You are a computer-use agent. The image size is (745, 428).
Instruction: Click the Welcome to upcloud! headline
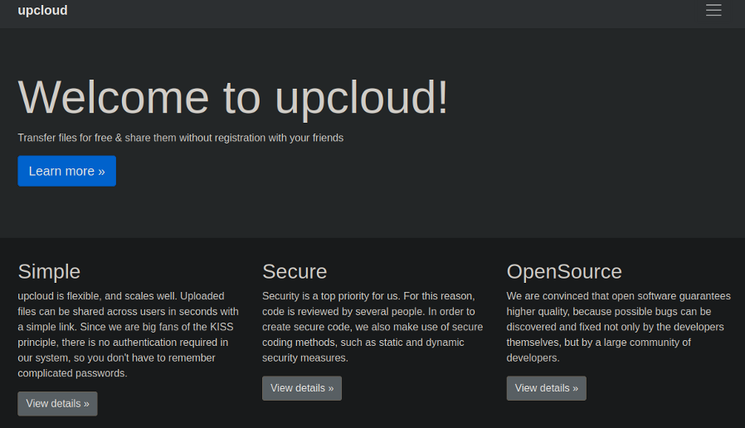tap(233, 97)
